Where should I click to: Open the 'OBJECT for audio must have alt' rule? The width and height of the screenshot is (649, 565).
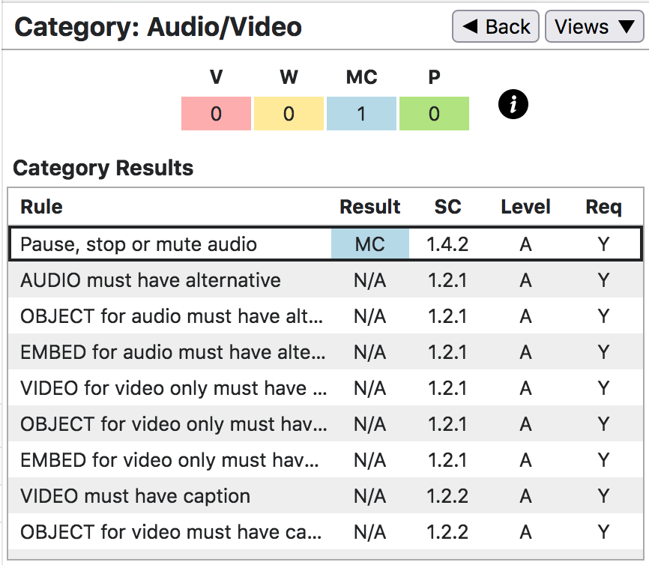click(x=172, y=316)
